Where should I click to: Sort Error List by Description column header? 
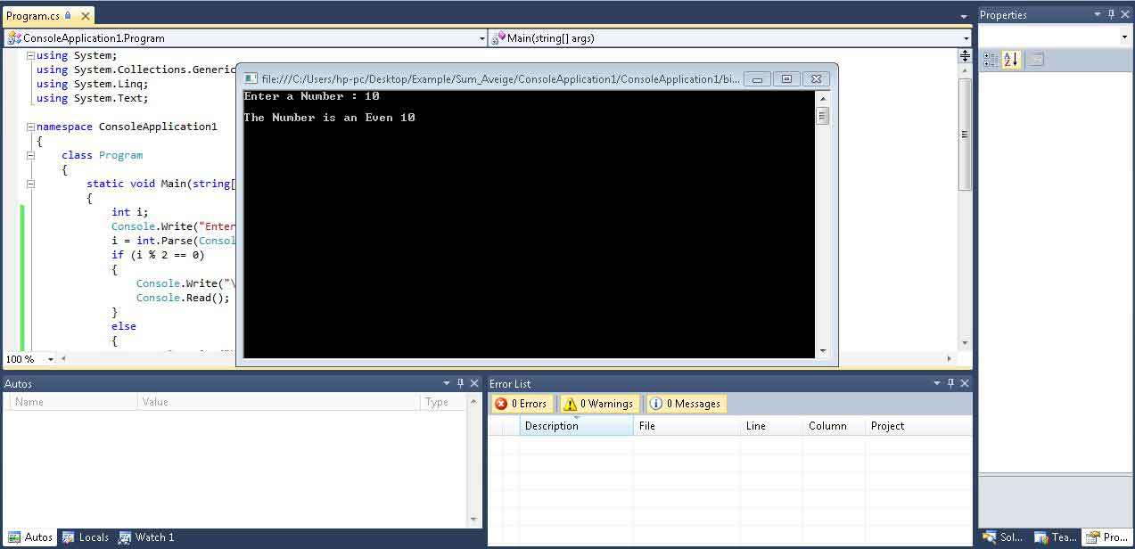(576, 426)
